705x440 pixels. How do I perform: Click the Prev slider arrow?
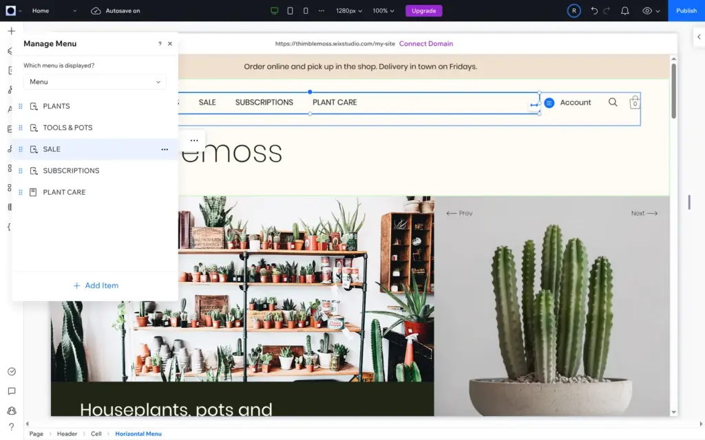(x=459, y=213)
